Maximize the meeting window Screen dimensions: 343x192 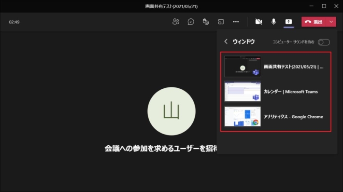pos(324,6)
